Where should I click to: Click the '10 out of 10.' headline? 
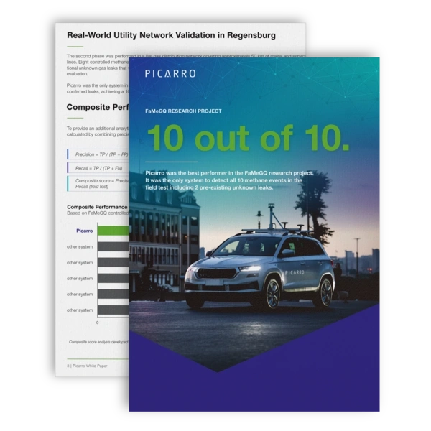click(x=249, y=138)
